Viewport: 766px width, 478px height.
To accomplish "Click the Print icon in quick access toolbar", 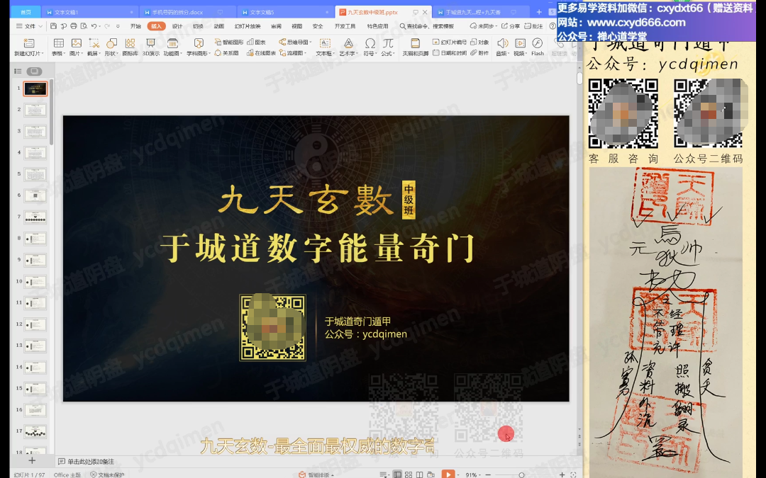I will pyautogui.click(x=73, y=26).
